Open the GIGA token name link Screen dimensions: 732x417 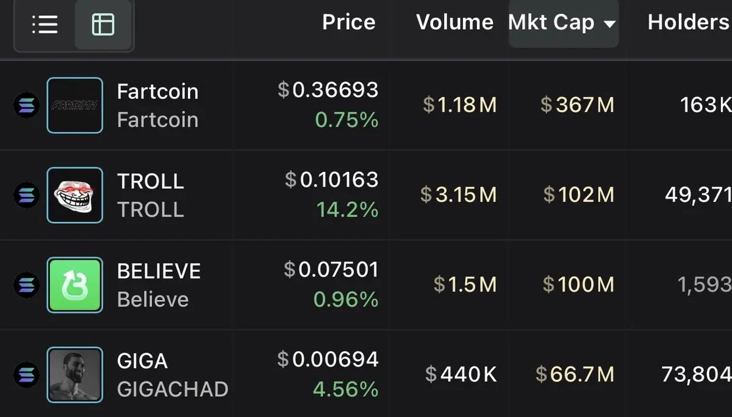point(142,360)
